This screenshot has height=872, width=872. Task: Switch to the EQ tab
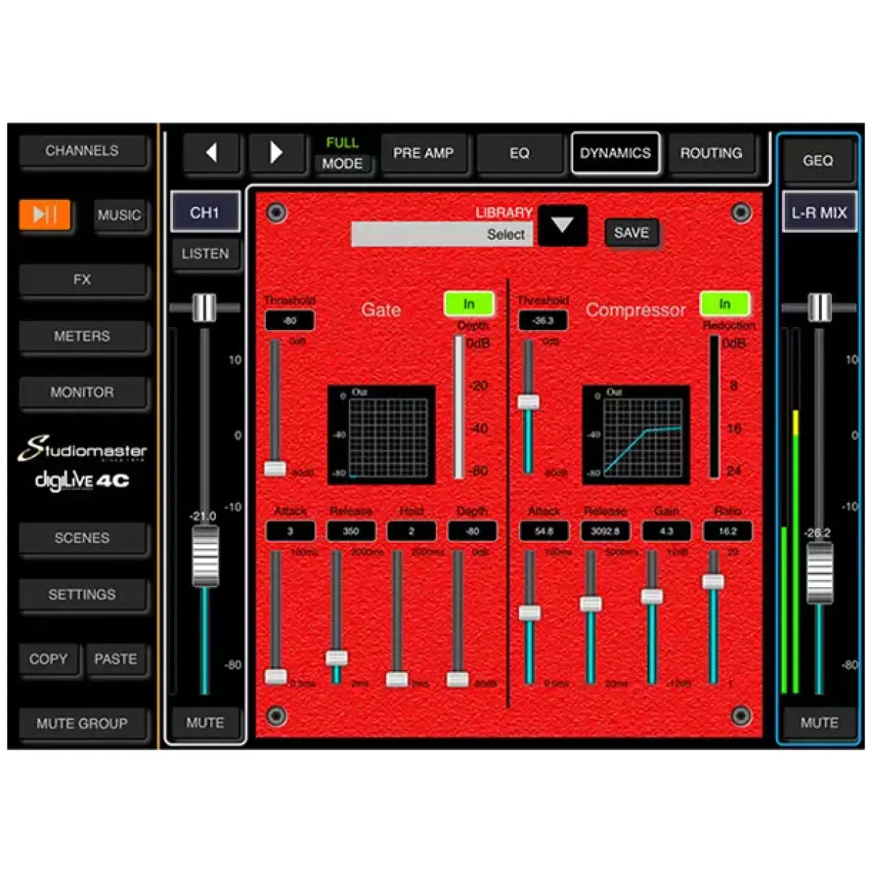pyautogui.click(x=520, y=153)
